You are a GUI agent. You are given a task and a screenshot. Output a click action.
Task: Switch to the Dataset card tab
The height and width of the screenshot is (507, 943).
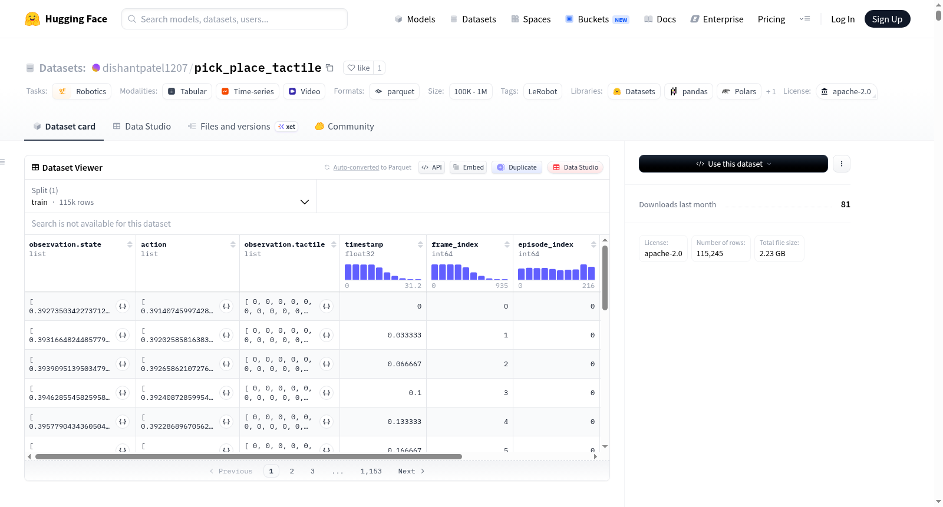(x=64, y=126)
